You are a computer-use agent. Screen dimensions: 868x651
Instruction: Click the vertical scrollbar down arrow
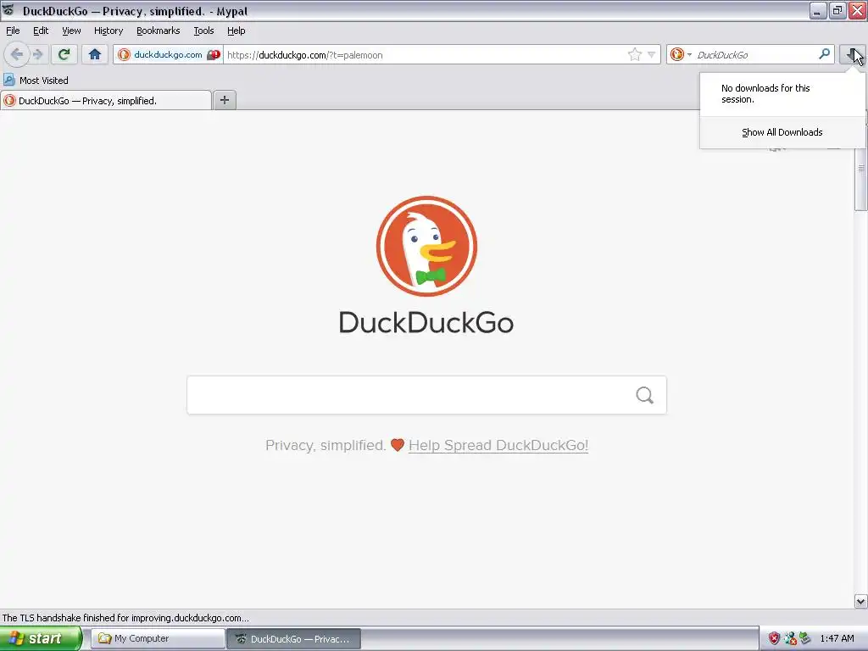click(861, 601)
